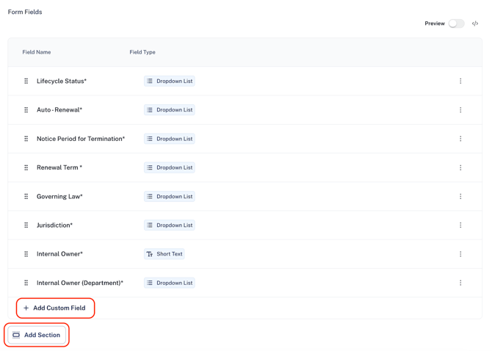Screen dimensions: 492x351
Task: Open more options for Governing Law
Action: (x=460, y=196)
